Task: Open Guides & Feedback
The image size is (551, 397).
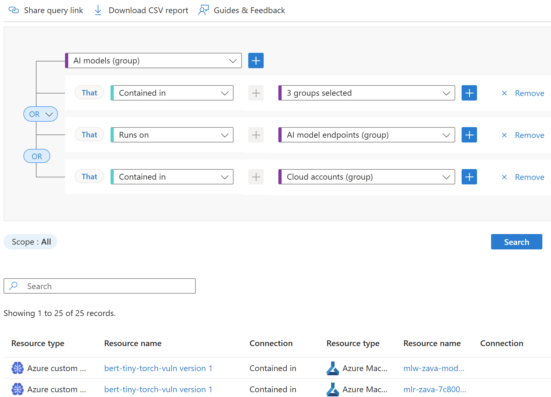Action: point(242,10)
